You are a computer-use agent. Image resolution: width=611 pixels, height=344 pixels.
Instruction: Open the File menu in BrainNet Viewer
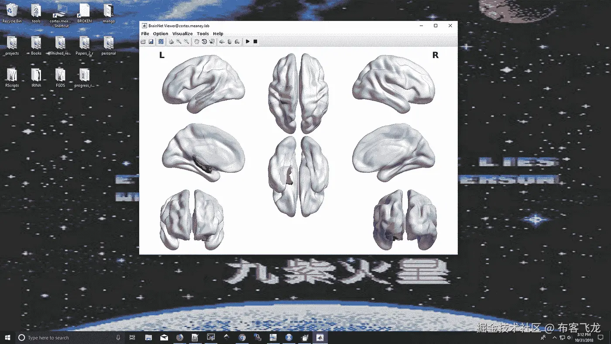coord(145,34)
